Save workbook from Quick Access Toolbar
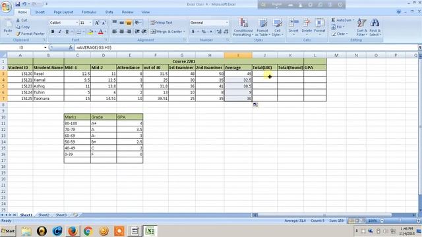 tap(18, 4)
